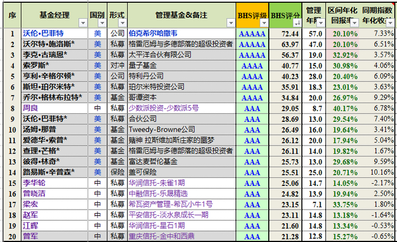Screen dimensions: 397x242
Task: Open the BHS评级 filter dropdown
Action: tap(264, 23)
